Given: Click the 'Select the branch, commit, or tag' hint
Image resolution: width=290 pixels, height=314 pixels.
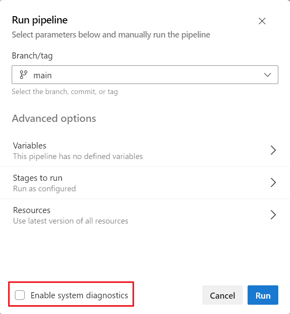Looking at the screenshot, I should coord(65,92).
